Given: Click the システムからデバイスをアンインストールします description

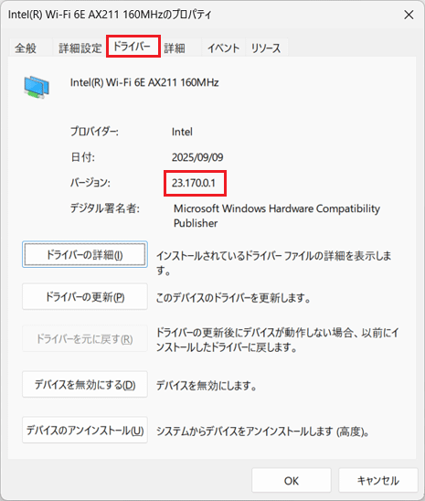Looking at the screenshot, I should tap(262, 432).
